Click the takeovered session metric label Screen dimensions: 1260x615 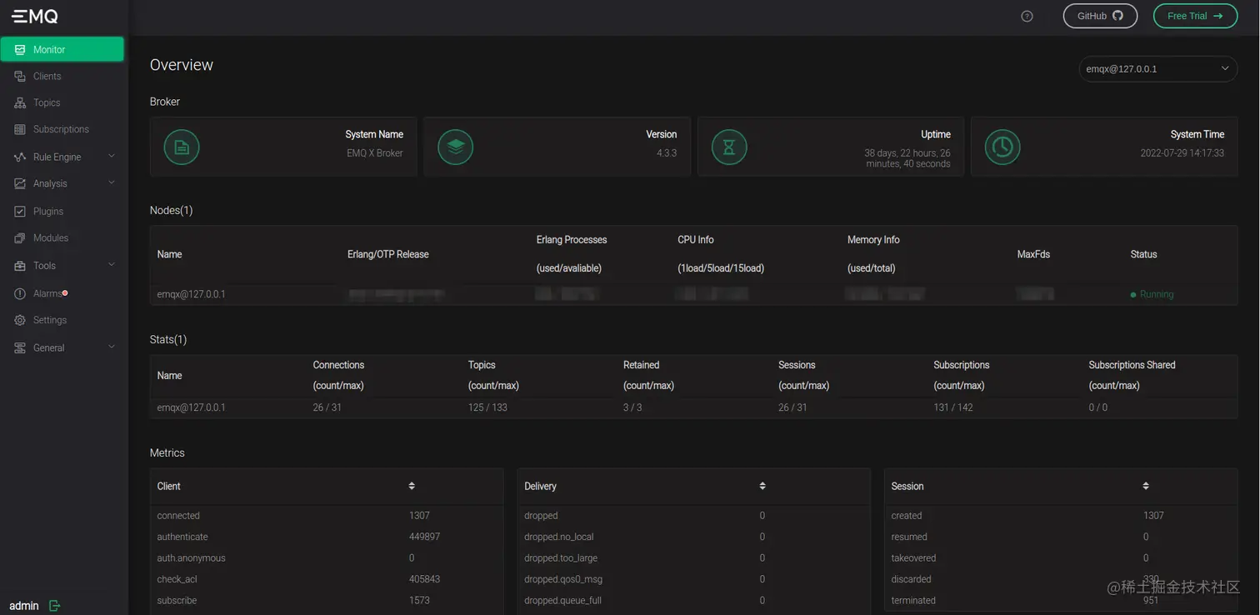pos(913,558)
